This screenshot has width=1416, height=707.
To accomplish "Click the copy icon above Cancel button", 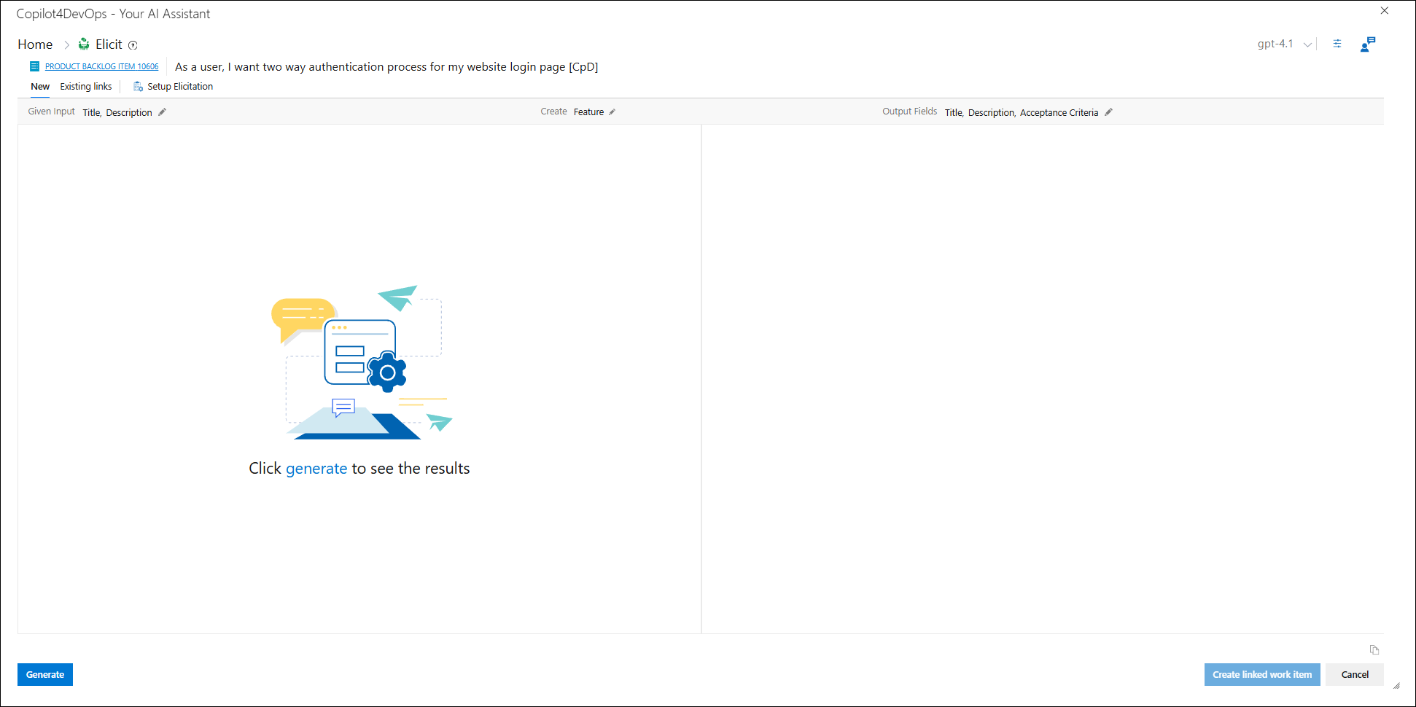I will pos(1374,649).
